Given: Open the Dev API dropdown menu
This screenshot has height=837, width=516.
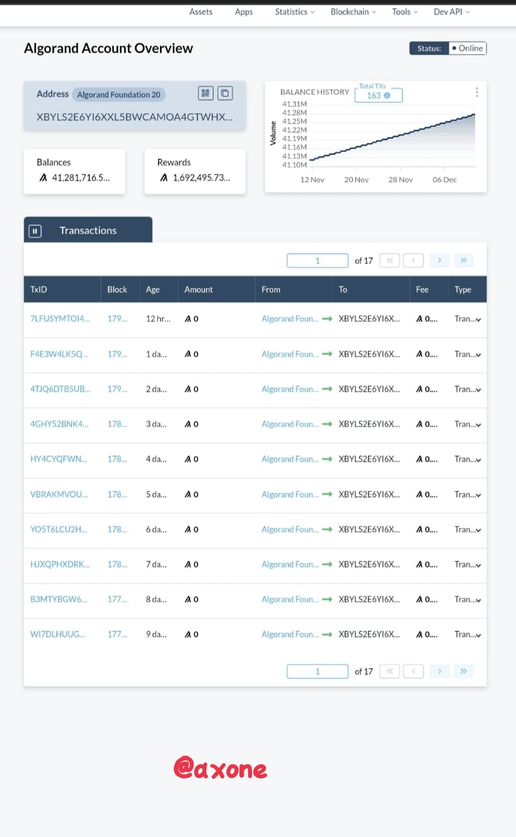Looking at the screenshot, I should pos(451,12).
